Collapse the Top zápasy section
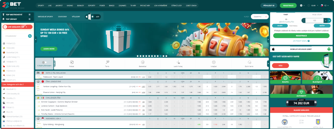The image size is (334, 129). [x=29, y=19]
